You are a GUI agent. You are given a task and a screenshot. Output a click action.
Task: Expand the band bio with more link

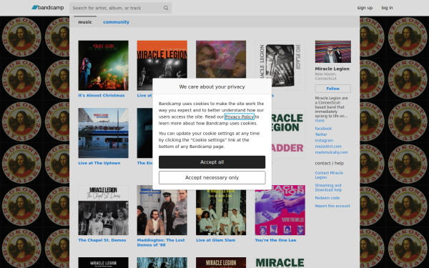[x=320, y=120]
